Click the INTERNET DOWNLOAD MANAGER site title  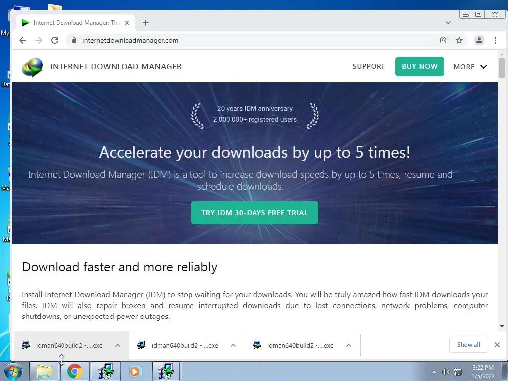116,67
